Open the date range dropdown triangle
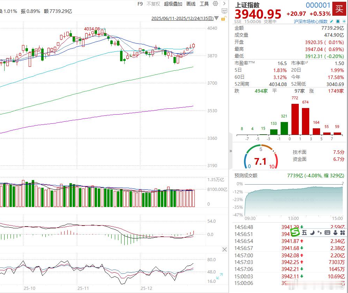 (x=216, y=18)
